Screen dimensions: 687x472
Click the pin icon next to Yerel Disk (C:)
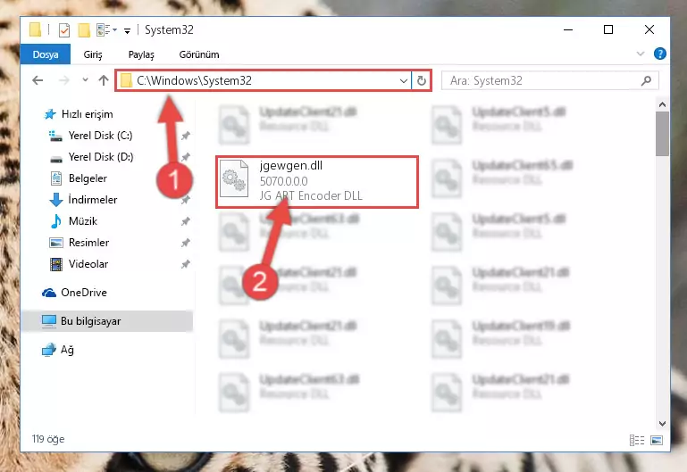click(185, 136)
